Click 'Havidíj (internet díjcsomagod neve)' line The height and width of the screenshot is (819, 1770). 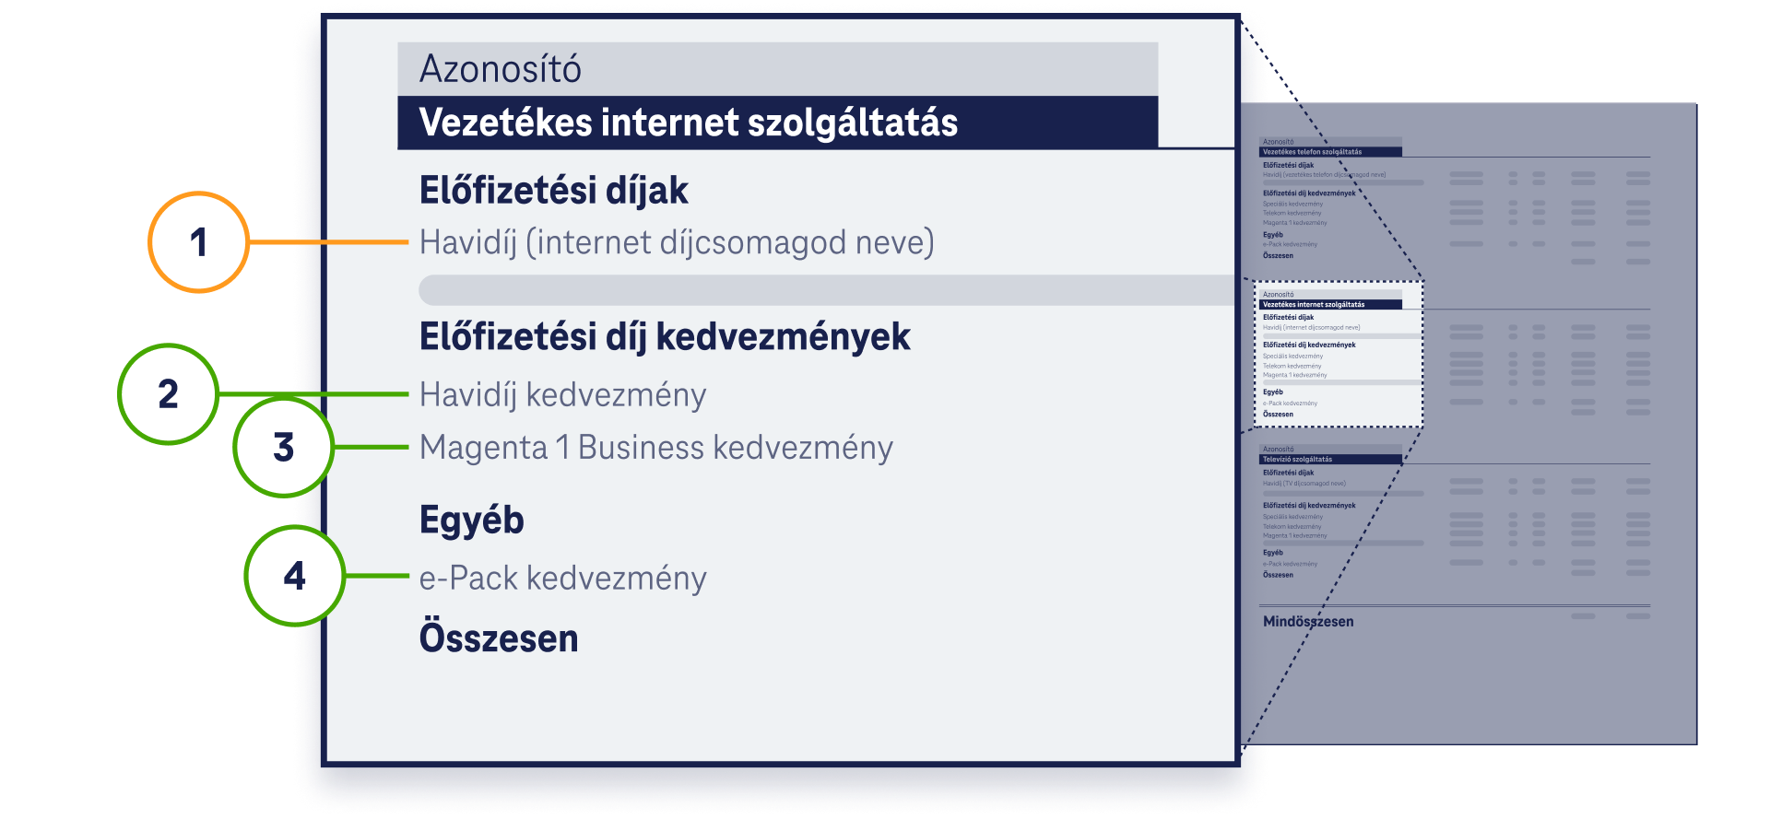[677, 242]
